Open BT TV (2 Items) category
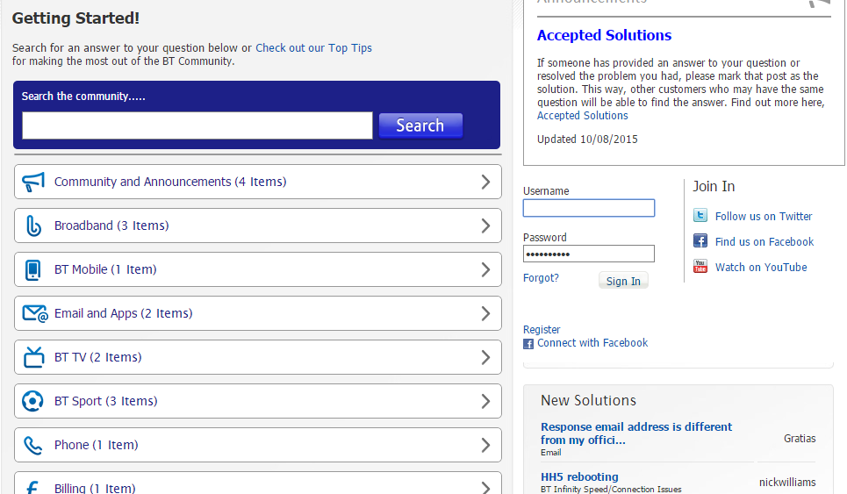 (x=97, y=357)
